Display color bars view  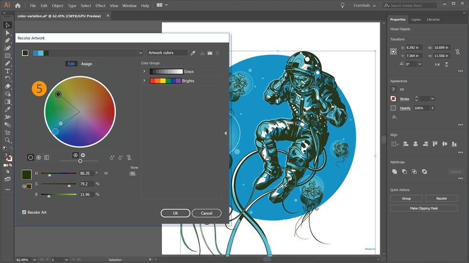coord(47,157)
